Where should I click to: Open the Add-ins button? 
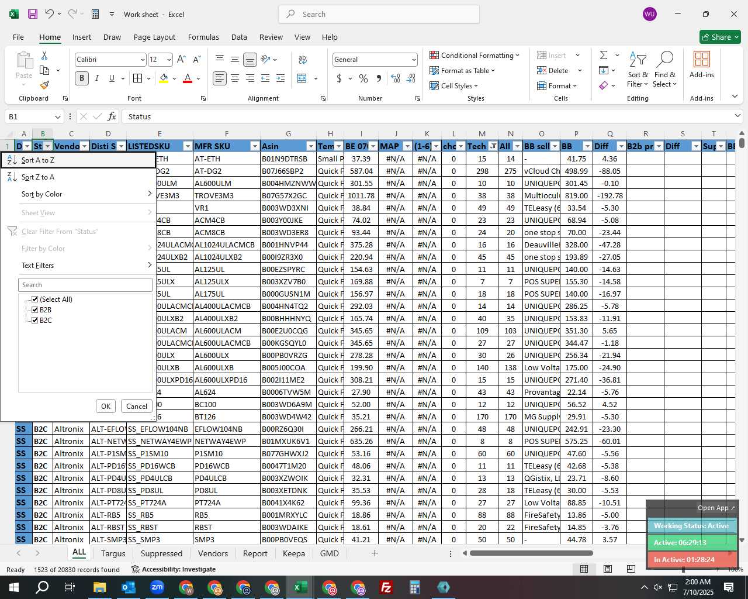pos(702,64)
